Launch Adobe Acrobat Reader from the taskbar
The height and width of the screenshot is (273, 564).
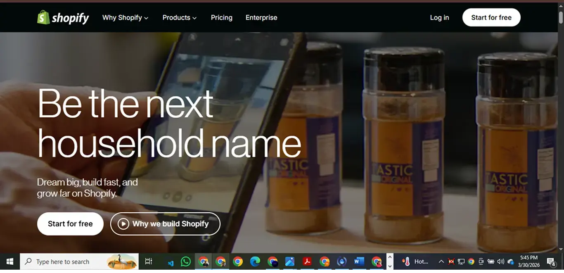[307, 261]
